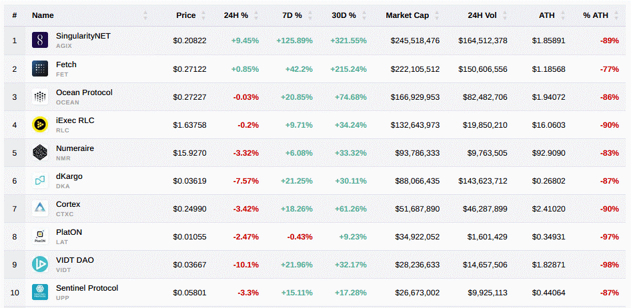
Task: Click SingularityNET price $0.20822
Action: click(189, 41)
